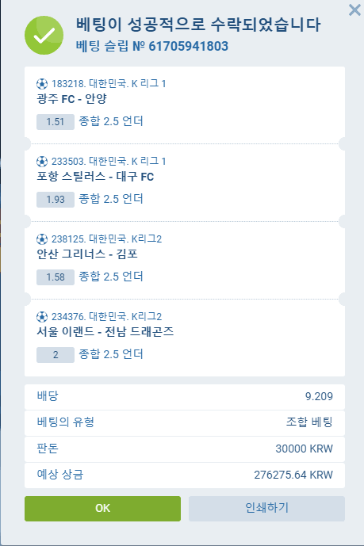Select the 1.58 odds badge
The image size is (364, 546).
[x=56, y=277]
